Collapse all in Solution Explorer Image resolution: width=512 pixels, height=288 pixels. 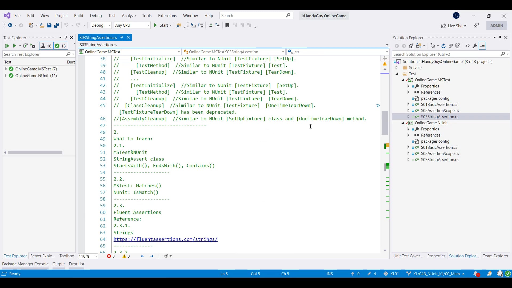click(x=451, y=46)
